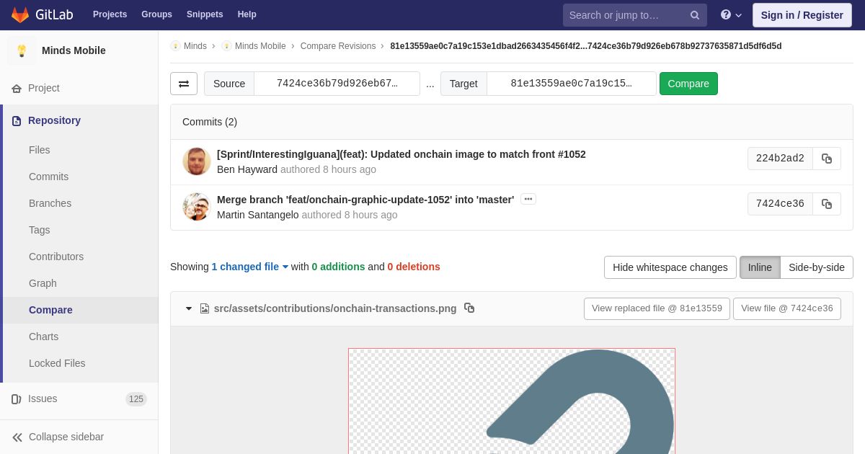Copy commit SHA 7424ce36

coord(827,204)
